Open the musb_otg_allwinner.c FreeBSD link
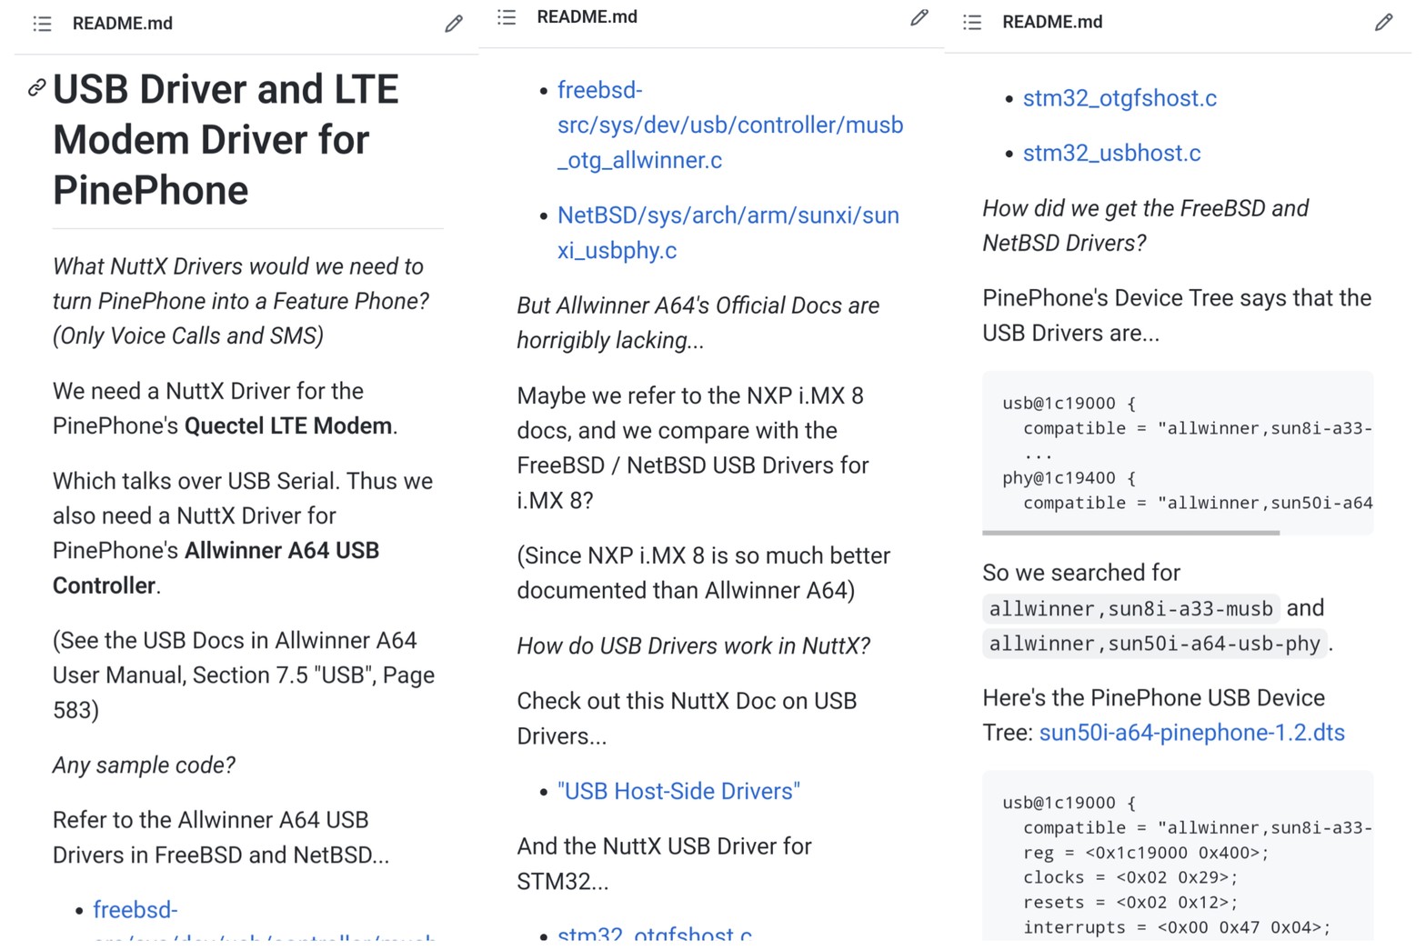This screenshot has height=950, width=1426. pos(729,125)
